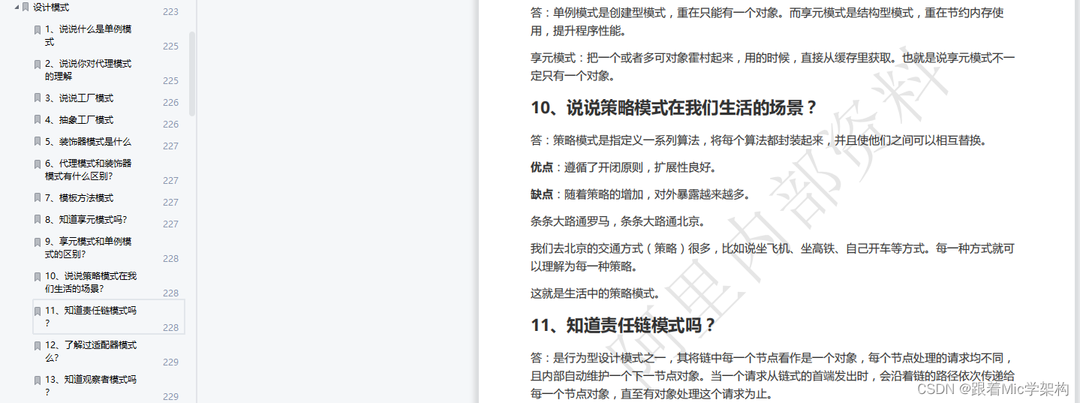
Task: Open outline item 3、说说工厂模式
Action: point(79,98)
